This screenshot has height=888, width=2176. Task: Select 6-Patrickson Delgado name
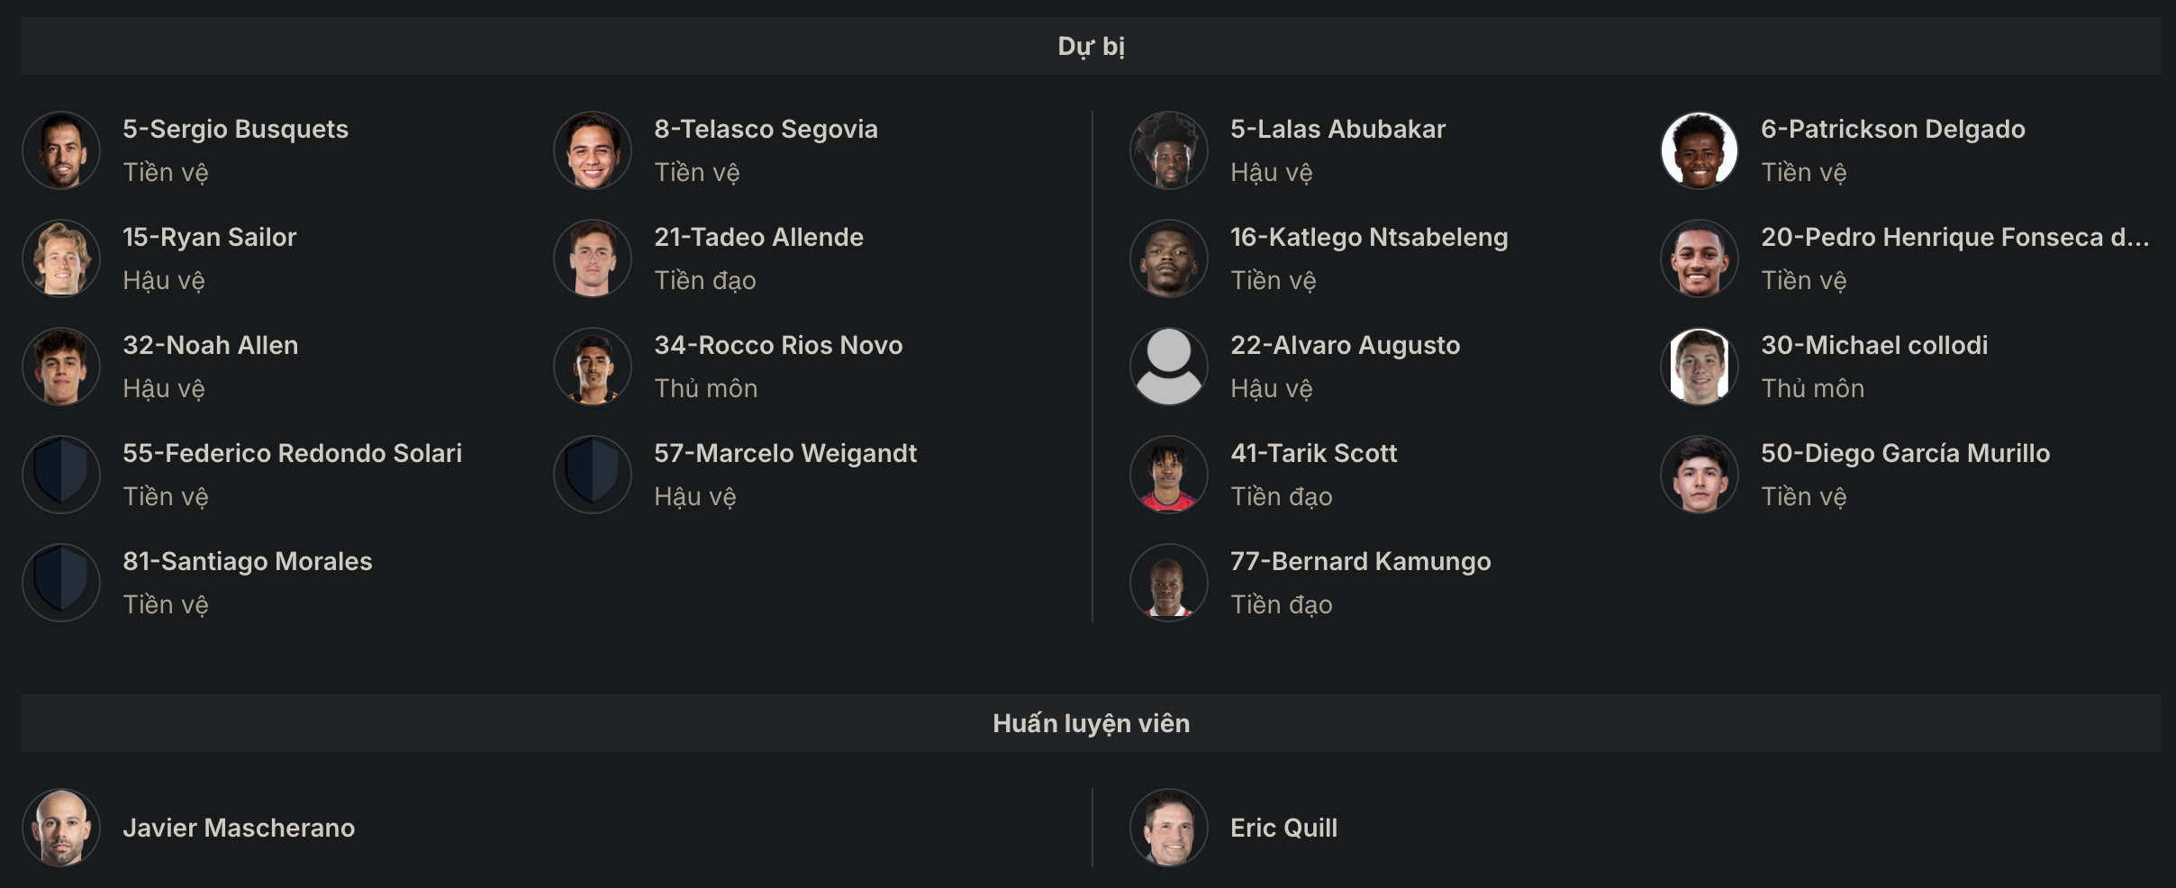coord(1892,129)
